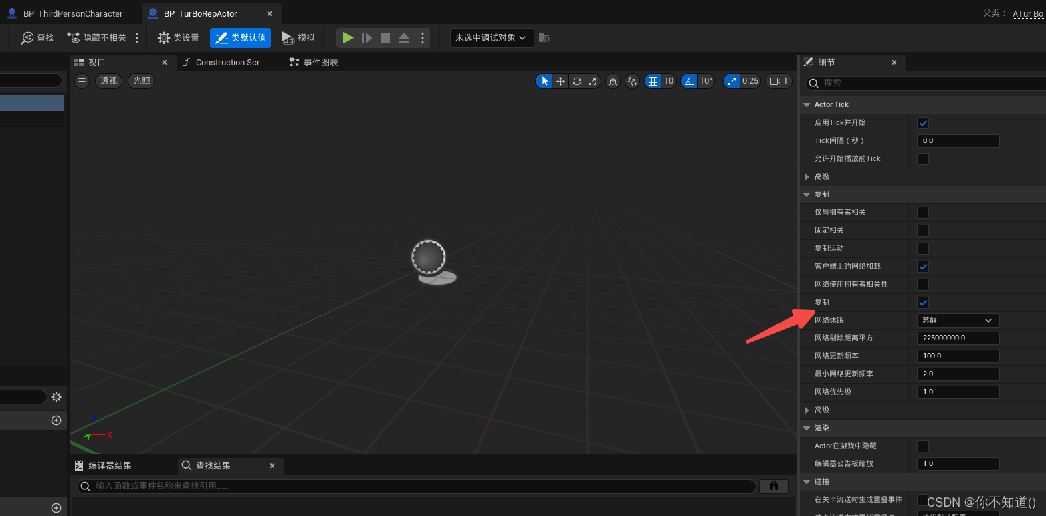The height and width of the screenshot is (516, 1046).
Task: Click the 网络剔除距离平方 value field
Action: tap(958, 338)
